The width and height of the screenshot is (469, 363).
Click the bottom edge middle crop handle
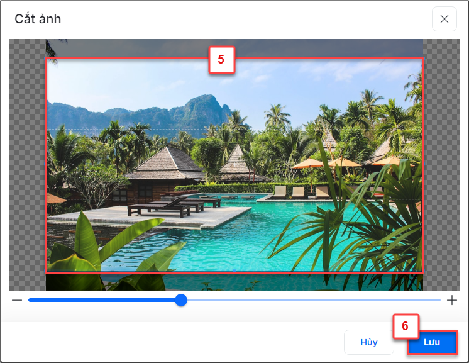pos(234,271)
